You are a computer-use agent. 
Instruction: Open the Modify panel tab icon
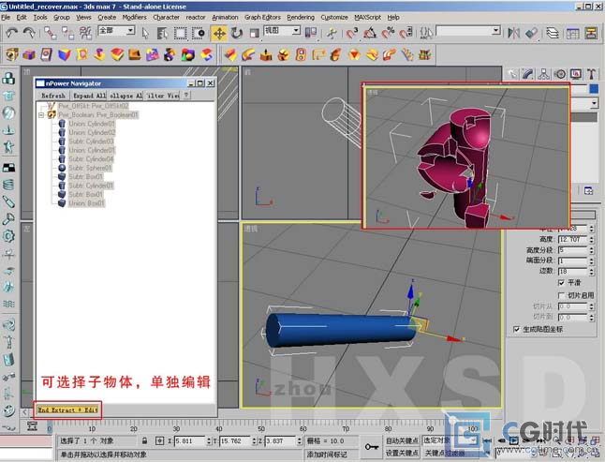[527, 74]
